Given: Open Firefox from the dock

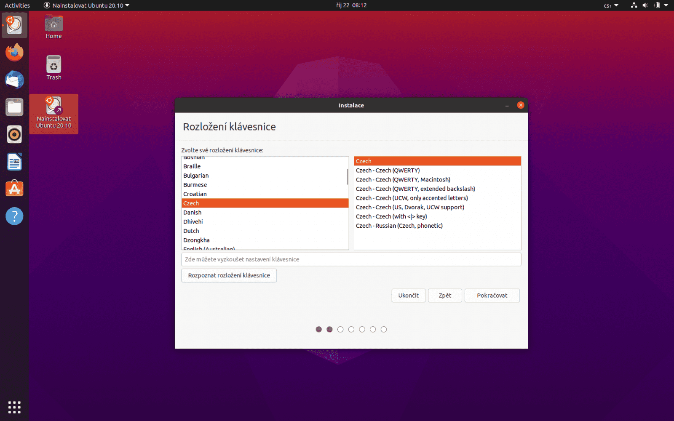Looking at the screenshot, I should (x=14, y=52).
